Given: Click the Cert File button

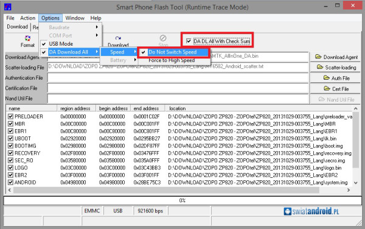Looking at the screenshot, I should (336, 89).
